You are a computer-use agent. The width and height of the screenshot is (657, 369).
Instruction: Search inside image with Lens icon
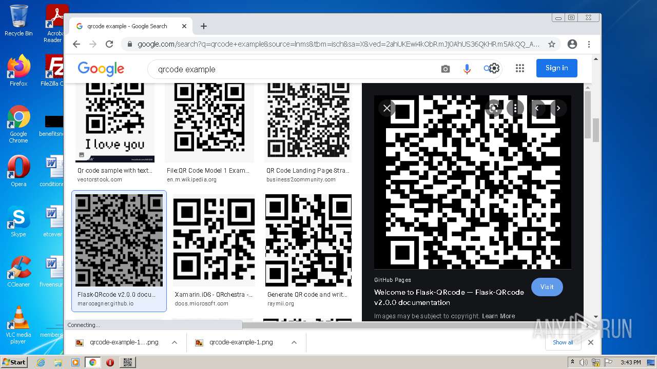[x=494, y=108]
